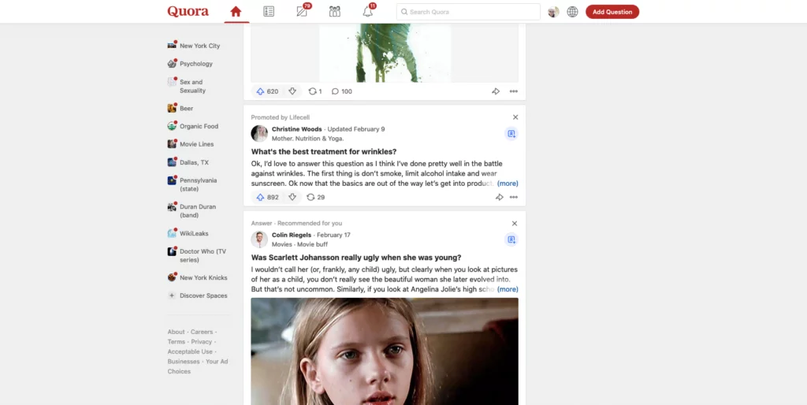
Task: Open the Doctor Who (TV series) space
Action: pos(197,255)
